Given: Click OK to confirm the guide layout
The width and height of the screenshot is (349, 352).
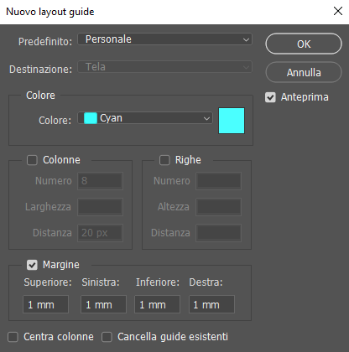Looking at the screenshot, I should pos(304,44).
